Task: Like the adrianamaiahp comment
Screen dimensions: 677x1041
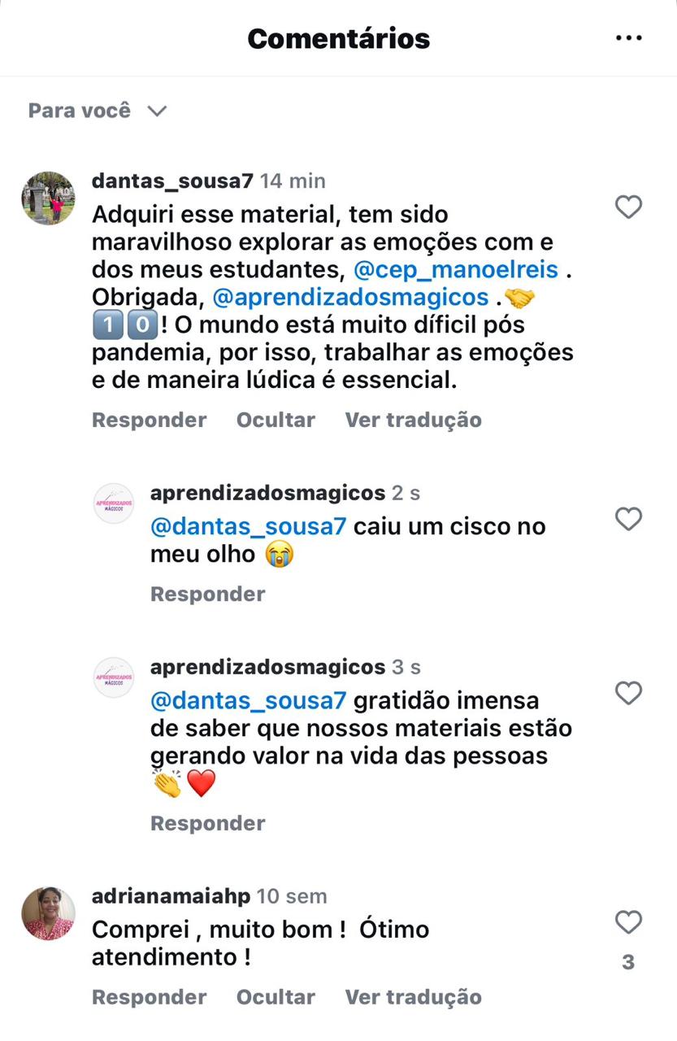Action: coord(628,922)
